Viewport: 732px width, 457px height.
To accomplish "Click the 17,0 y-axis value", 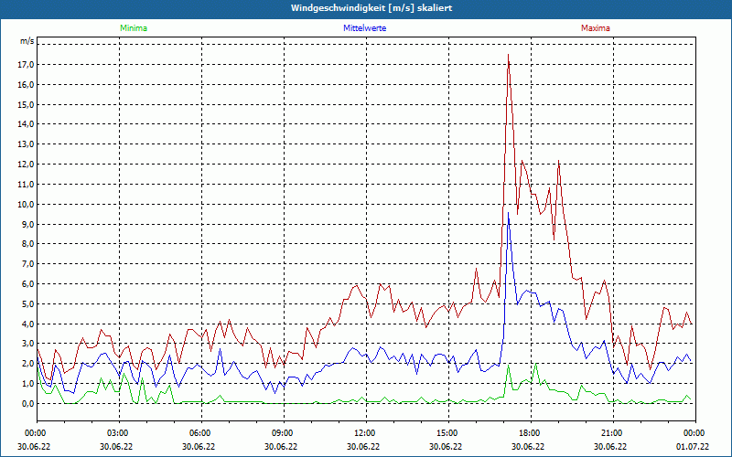I will [x=27, y=64].
